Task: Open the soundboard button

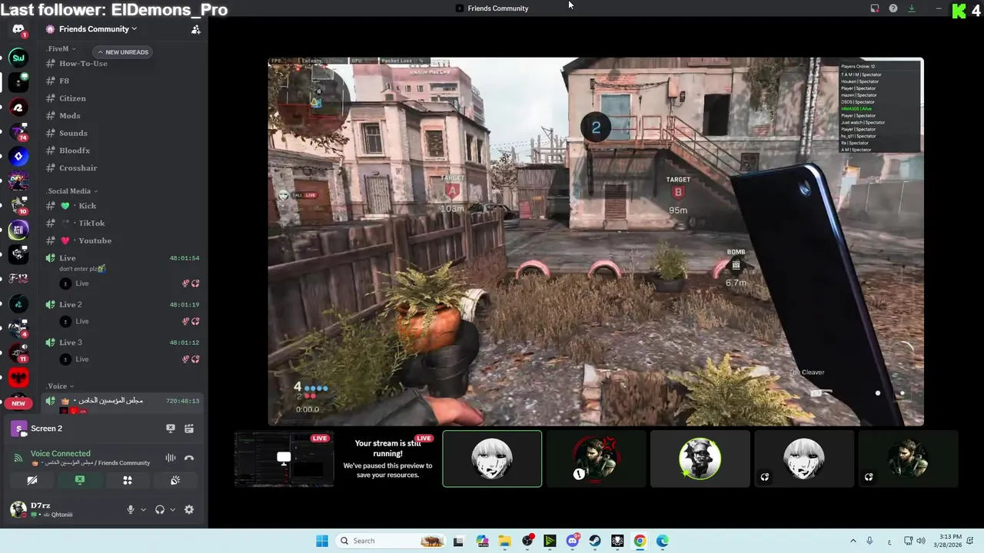Action: pyautogui.click(x=175, y=481)
